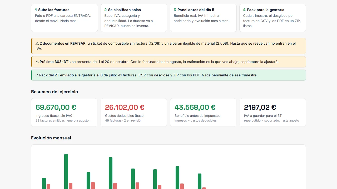The height and width of the screenshot is (189, 337).
Task: Click the 69.670,00 € income figure
Action: pyautogui.click(x=56, y=107)
